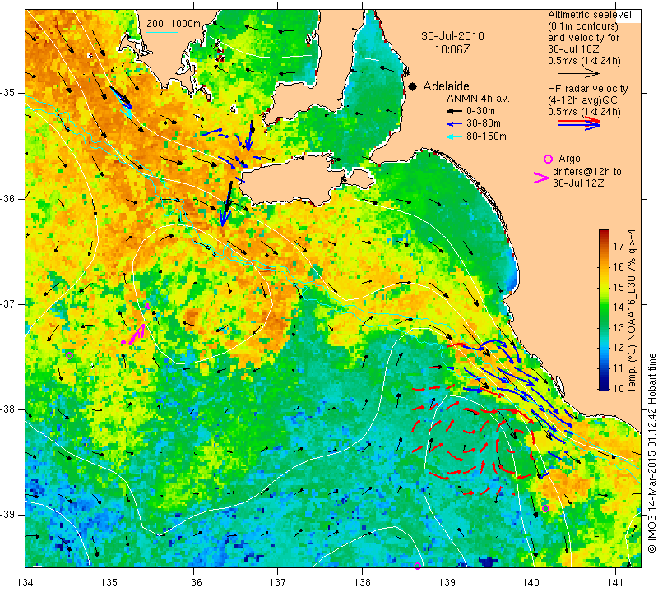
Task: Click the blue HF radar coastal current arrows
Action: coord(521,391)
